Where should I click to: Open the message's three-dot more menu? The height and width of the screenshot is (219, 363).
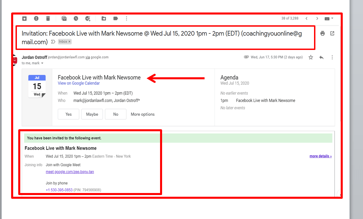pyautogui.click(x=332, y=57)
